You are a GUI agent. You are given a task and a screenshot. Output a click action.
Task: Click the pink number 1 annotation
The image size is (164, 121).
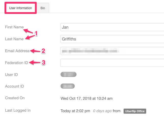(36, 33)
